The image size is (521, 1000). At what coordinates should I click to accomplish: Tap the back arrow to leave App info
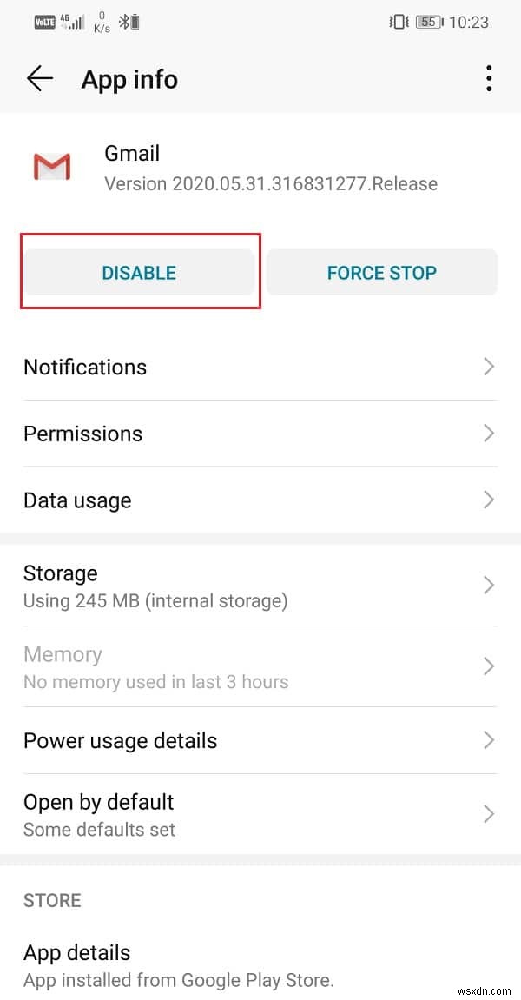[x=39, y=78]
